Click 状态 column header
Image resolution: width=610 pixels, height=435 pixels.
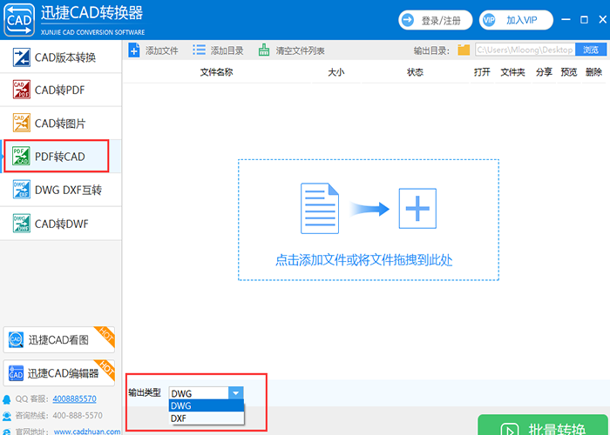pos(415,72)
